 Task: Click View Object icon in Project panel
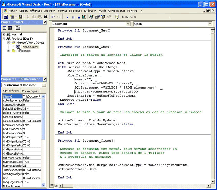click(x=10, y=28)
